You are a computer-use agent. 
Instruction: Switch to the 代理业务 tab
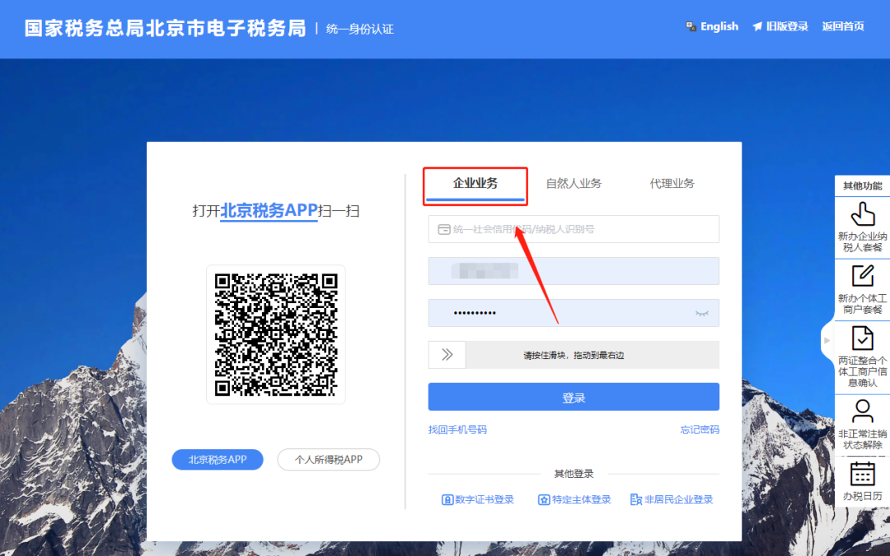(672, 183)
